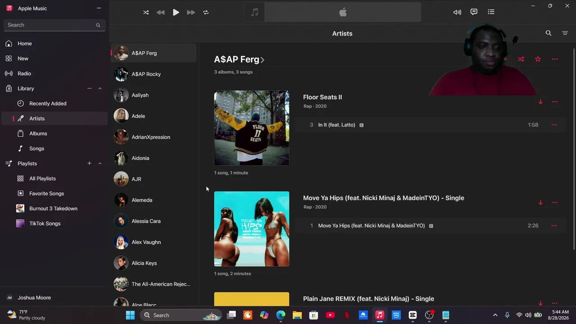The width and height of the screenshot is (576, 324).
Task: Select A$AP Rocky in the artist list
Action: pos(153,74)
